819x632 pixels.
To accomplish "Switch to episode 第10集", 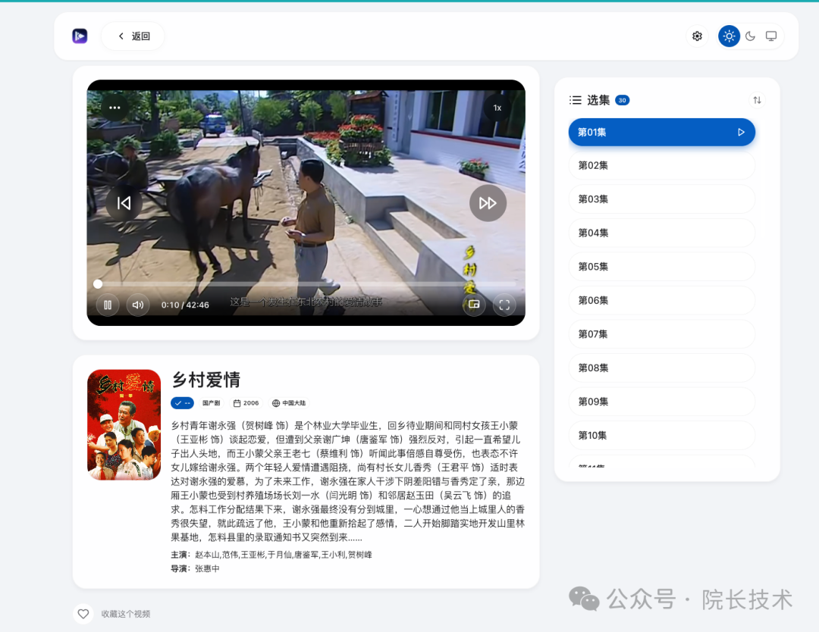I will (661, 435).
